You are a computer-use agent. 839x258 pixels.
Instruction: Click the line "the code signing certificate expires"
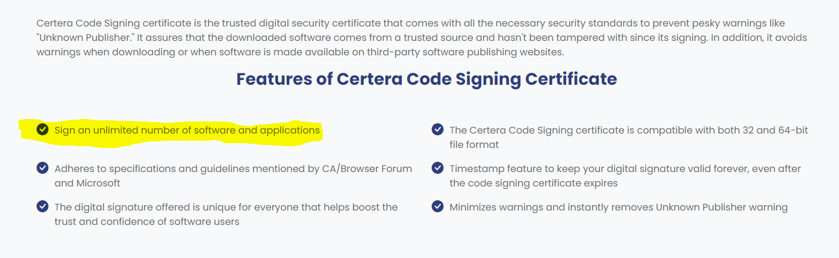(534, 183)
